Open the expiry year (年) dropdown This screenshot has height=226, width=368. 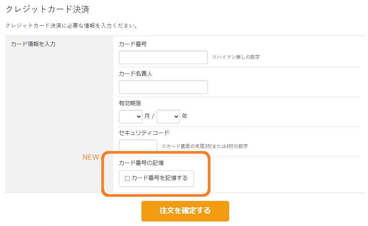pyautogui.click(x=168, y=117)
